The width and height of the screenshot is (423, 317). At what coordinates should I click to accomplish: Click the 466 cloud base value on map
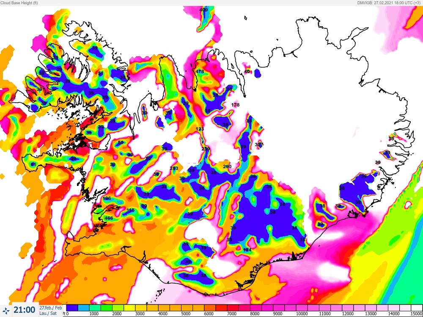pos(109,218)
